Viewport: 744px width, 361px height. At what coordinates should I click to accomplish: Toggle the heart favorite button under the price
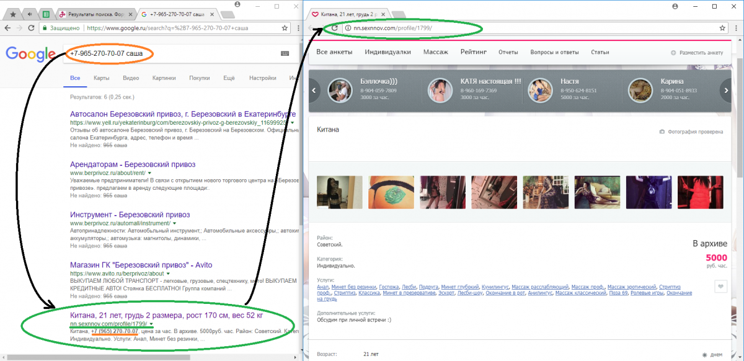pyautogui.click(x=720, y=287)
